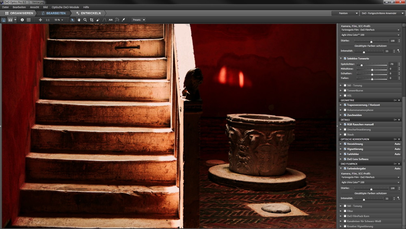Image resolution: width=406 pixels, height=229 pixels.
Task: Open the 55% zoom level dropdown
Action: (x=59, y=20)
